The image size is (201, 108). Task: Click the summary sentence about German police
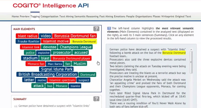54,106
